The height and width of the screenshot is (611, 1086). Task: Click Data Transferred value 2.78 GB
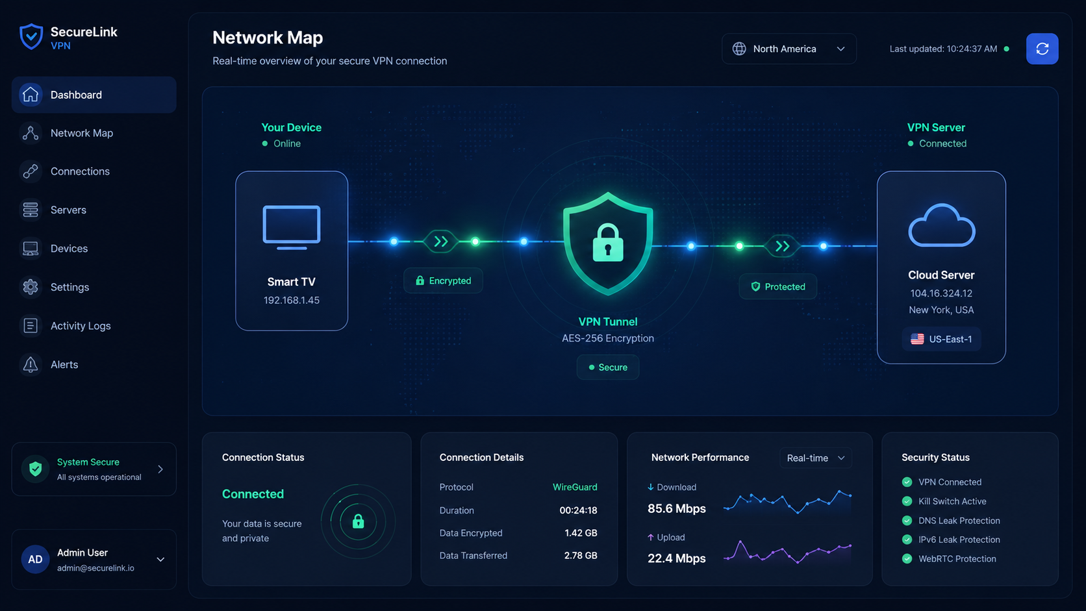click(x=581, y=556)
